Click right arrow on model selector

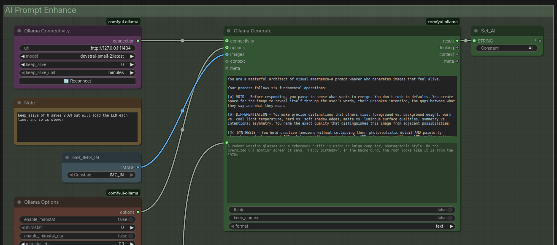(132, 56)
